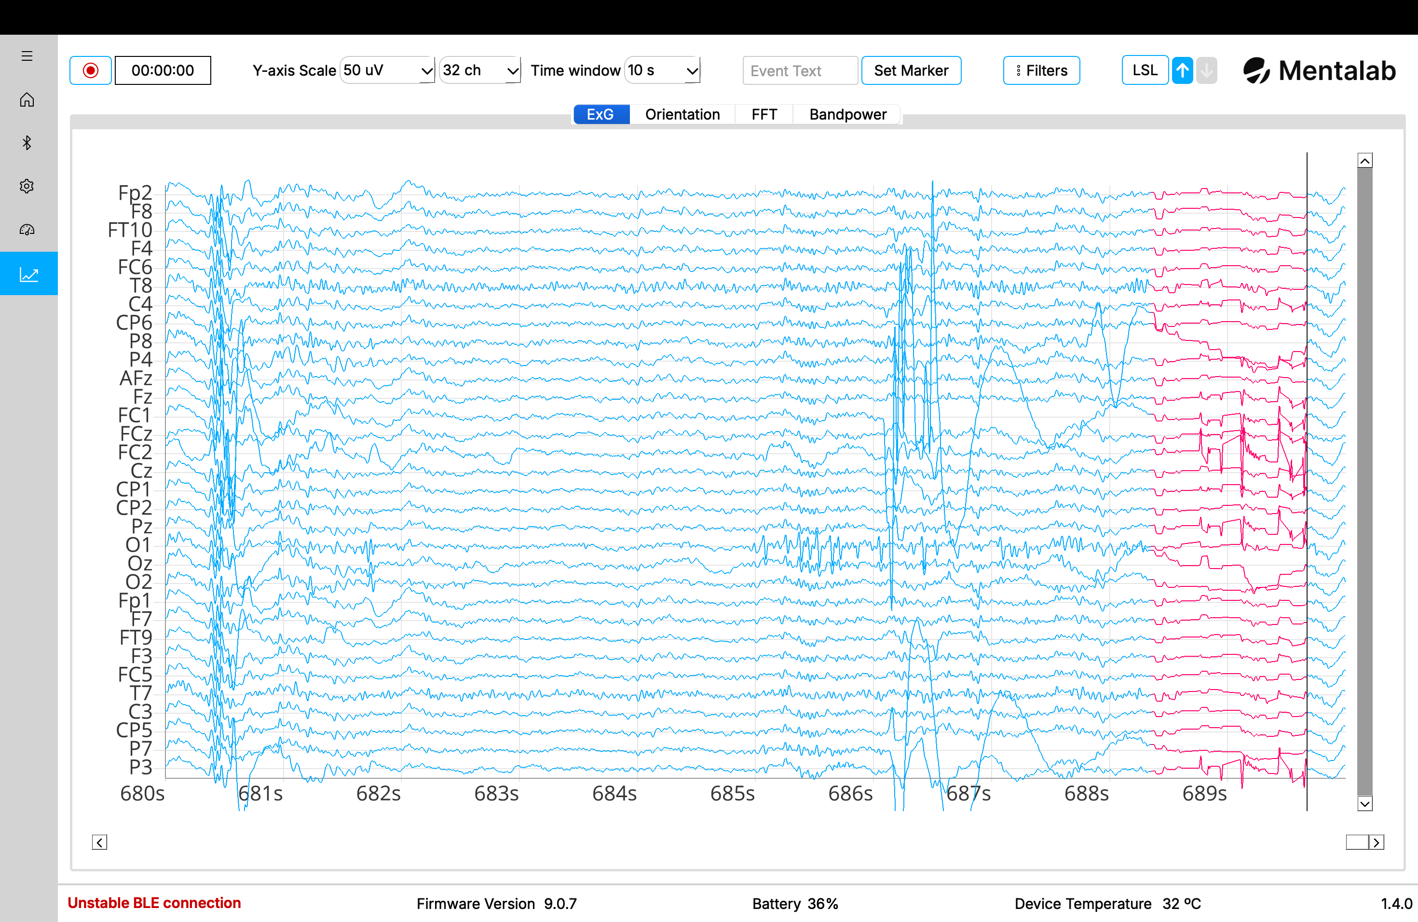The image size is (1418, 922).
Task: Open the Time window 10 s dropdown
Action: tap(662, 71)
